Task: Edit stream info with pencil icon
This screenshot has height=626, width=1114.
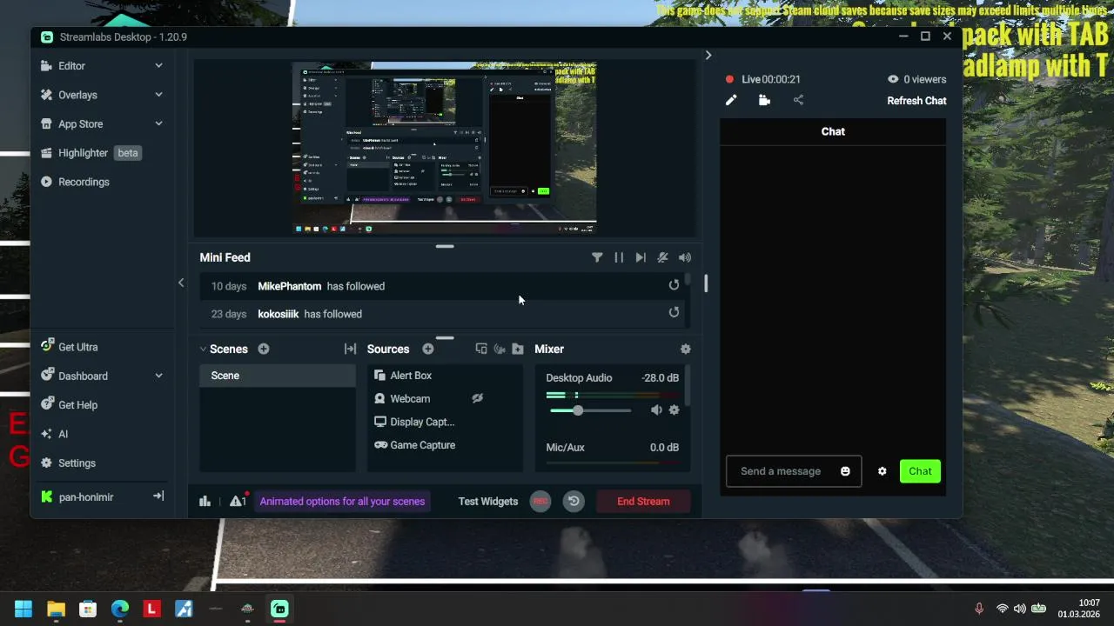Action: coord(731,100)
